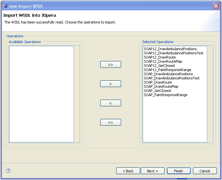
Task: Select SOAP_GetClosest operation
Action: (158, 91)
